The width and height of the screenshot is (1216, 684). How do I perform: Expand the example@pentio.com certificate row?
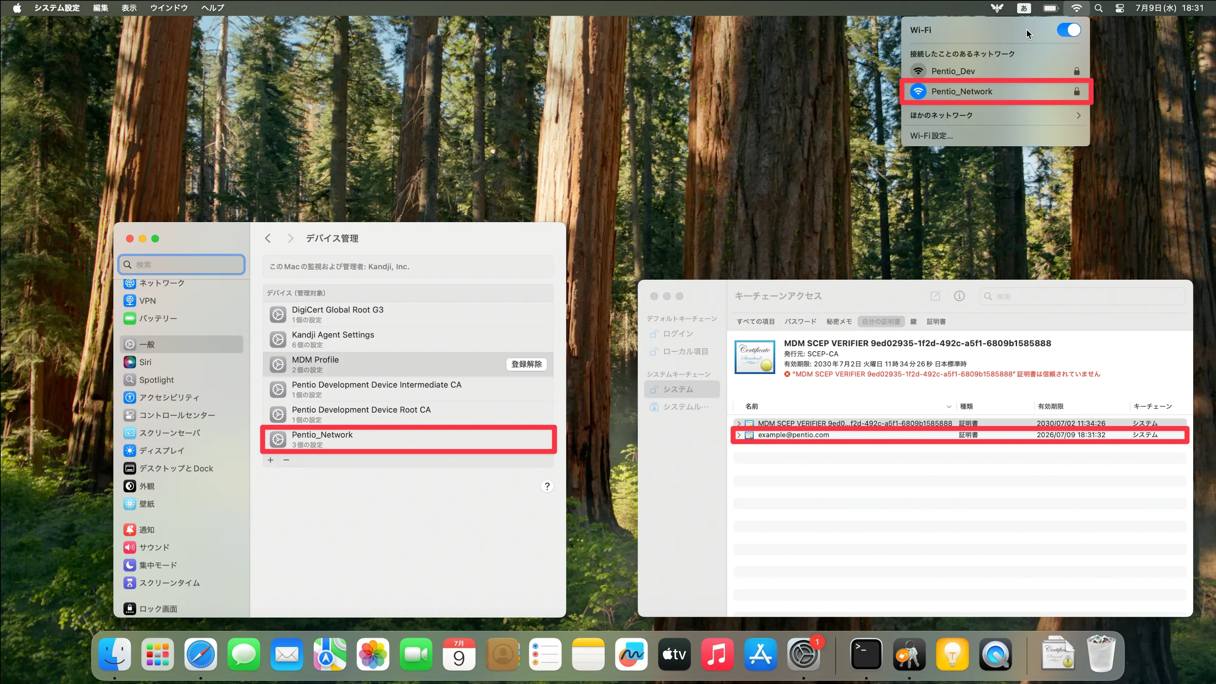pos(739,435)
